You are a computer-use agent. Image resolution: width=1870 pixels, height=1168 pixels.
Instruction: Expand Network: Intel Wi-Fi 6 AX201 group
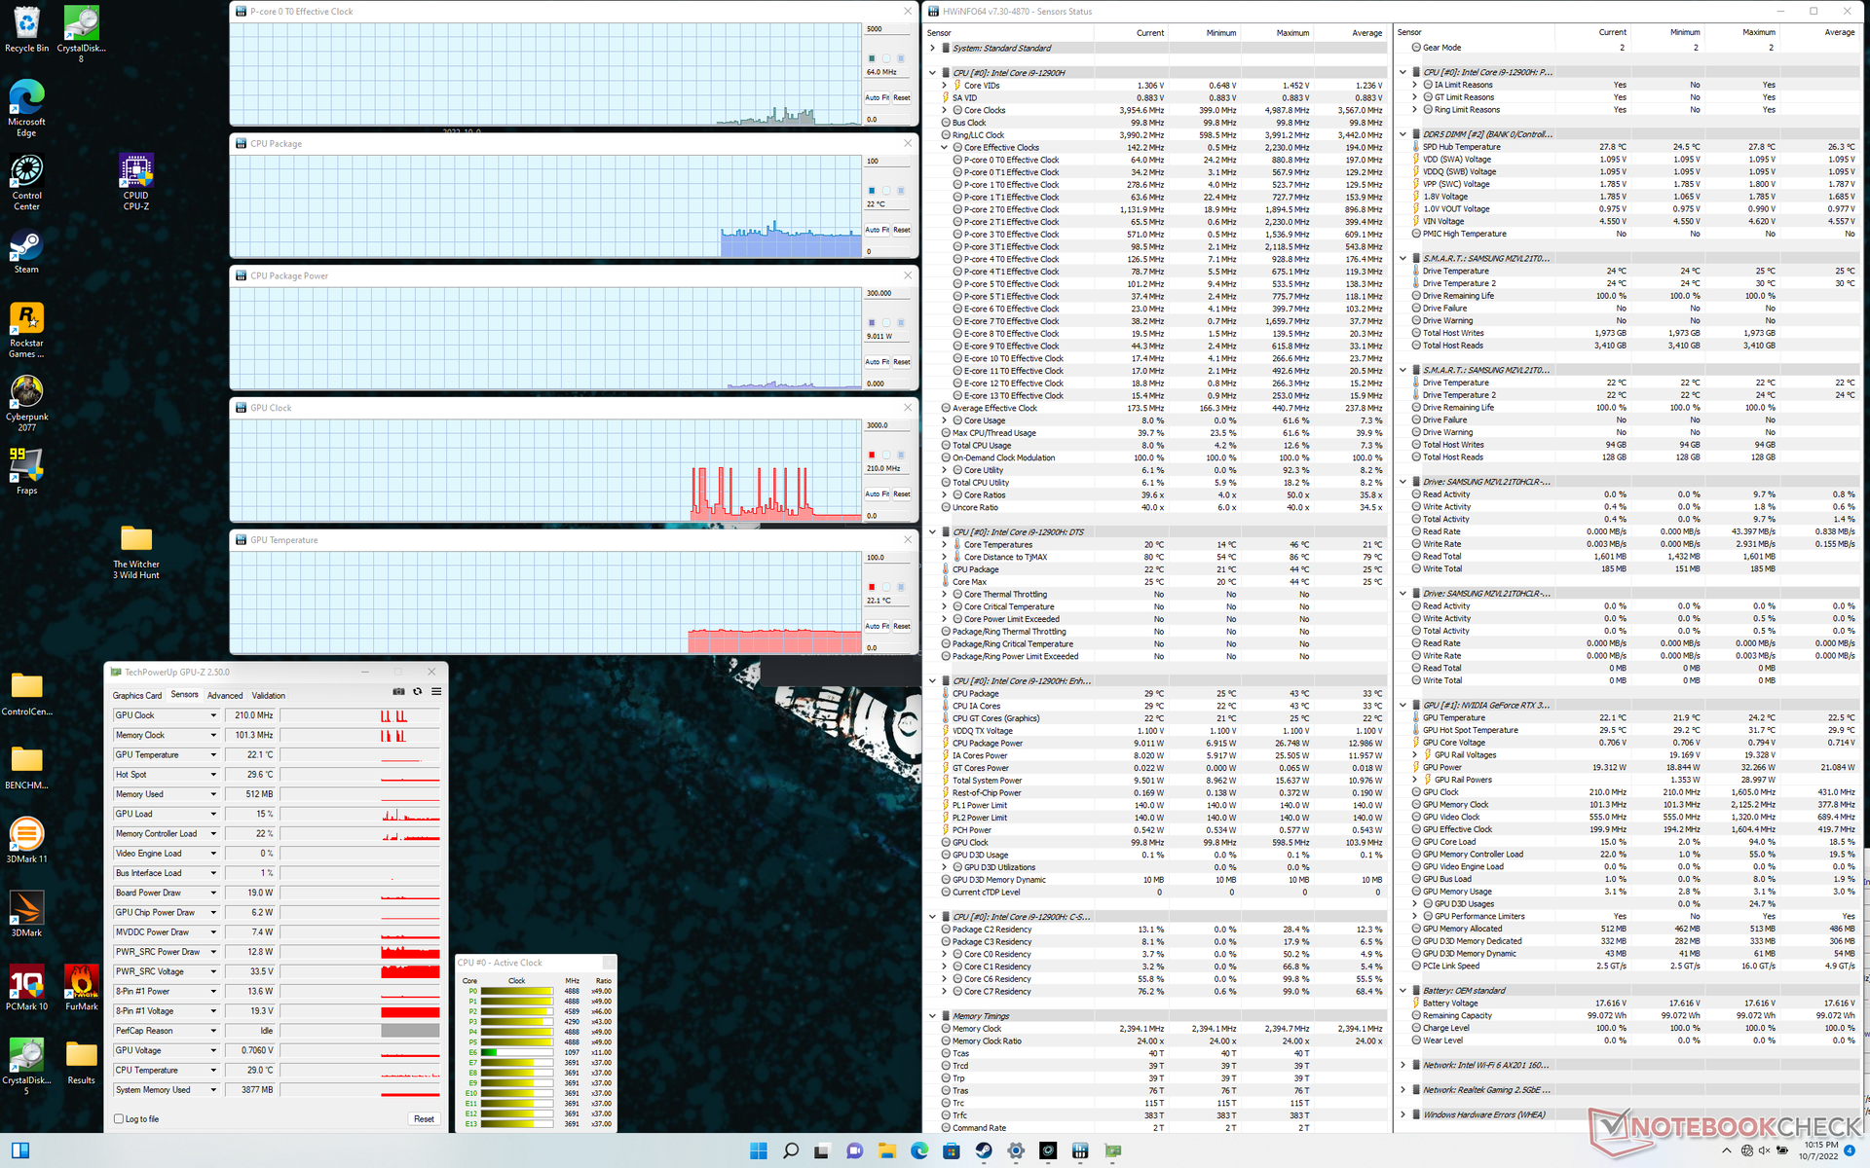(1403, 1065)
